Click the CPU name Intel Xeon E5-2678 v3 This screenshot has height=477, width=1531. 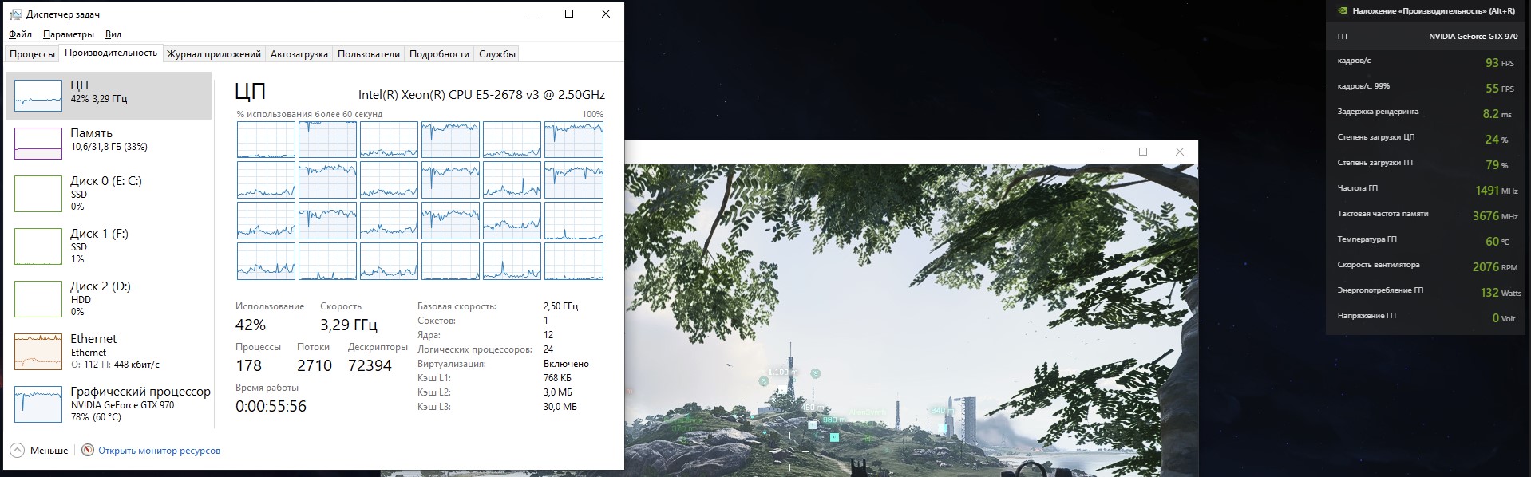(481, 94)
